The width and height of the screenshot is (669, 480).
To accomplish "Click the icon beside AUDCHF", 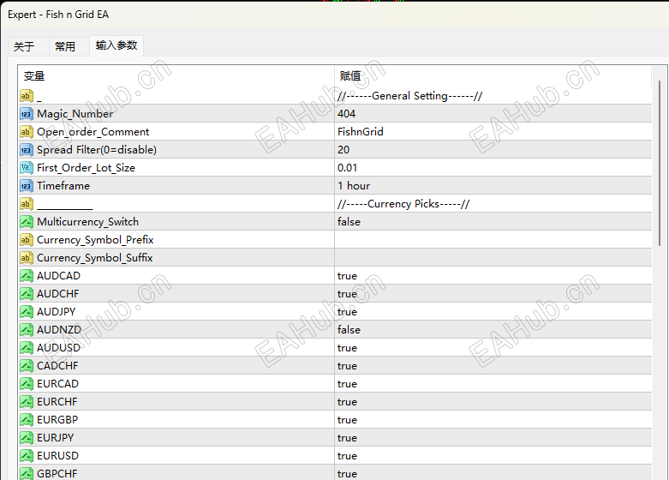I will click(x=27, y=294).
